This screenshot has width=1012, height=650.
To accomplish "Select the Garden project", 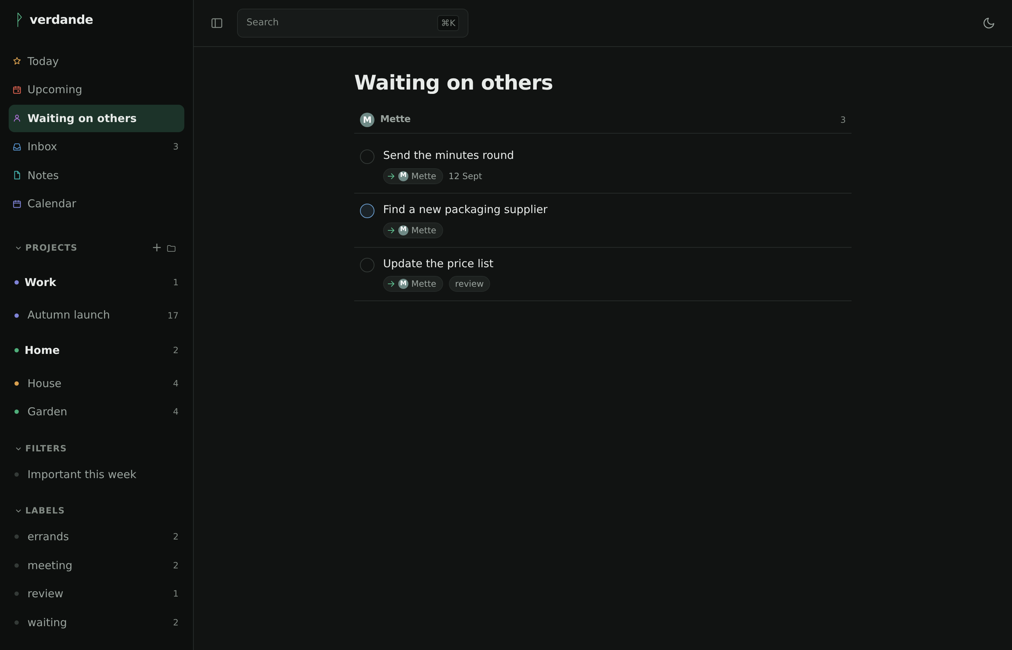I will [96, 412].
